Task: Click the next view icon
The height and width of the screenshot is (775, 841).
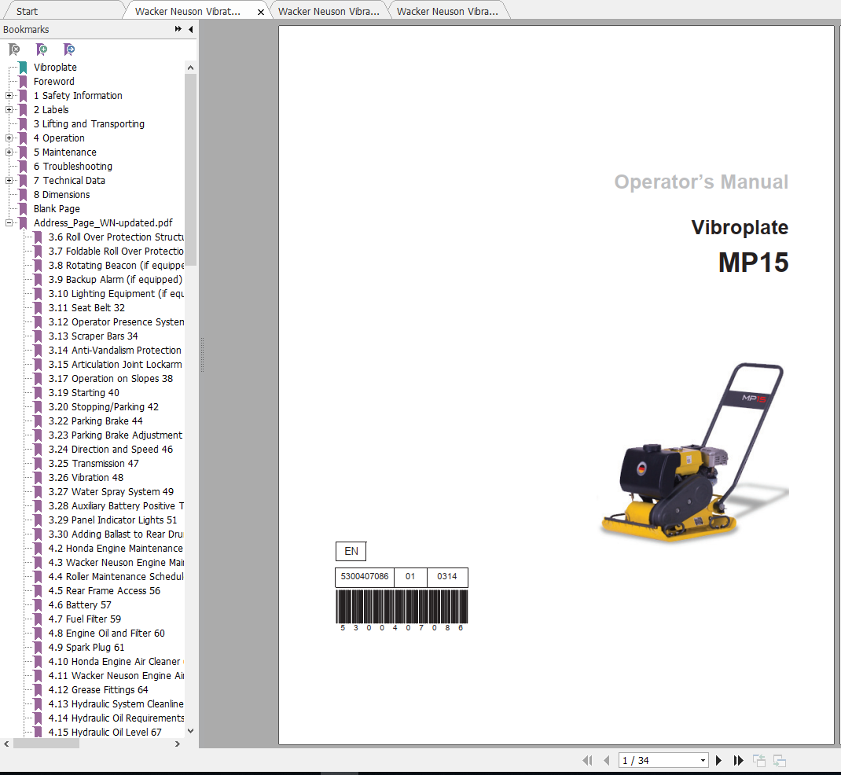Action: 780,760
